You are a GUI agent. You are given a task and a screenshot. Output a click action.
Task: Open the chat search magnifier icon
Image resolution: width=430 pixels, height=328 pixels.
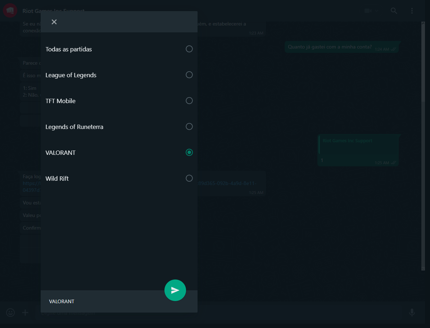(x=394, y=11)
